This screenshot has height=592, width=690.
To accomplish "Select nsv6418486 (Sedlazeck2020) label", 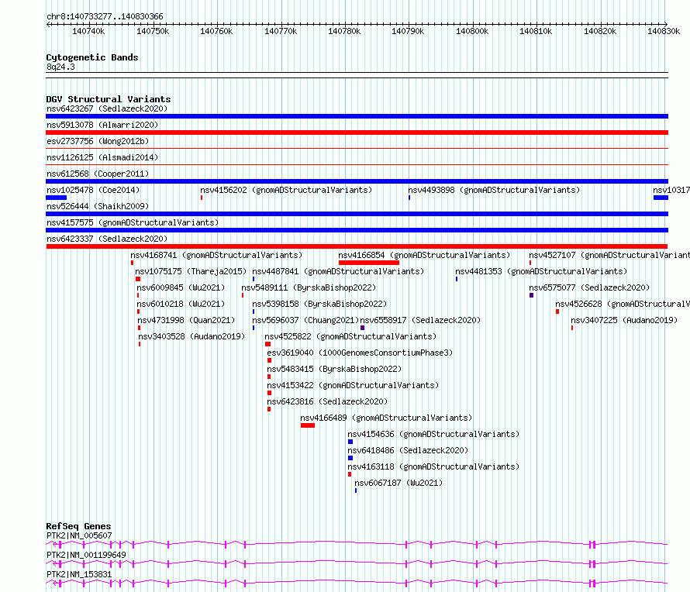I will [408, 450].
